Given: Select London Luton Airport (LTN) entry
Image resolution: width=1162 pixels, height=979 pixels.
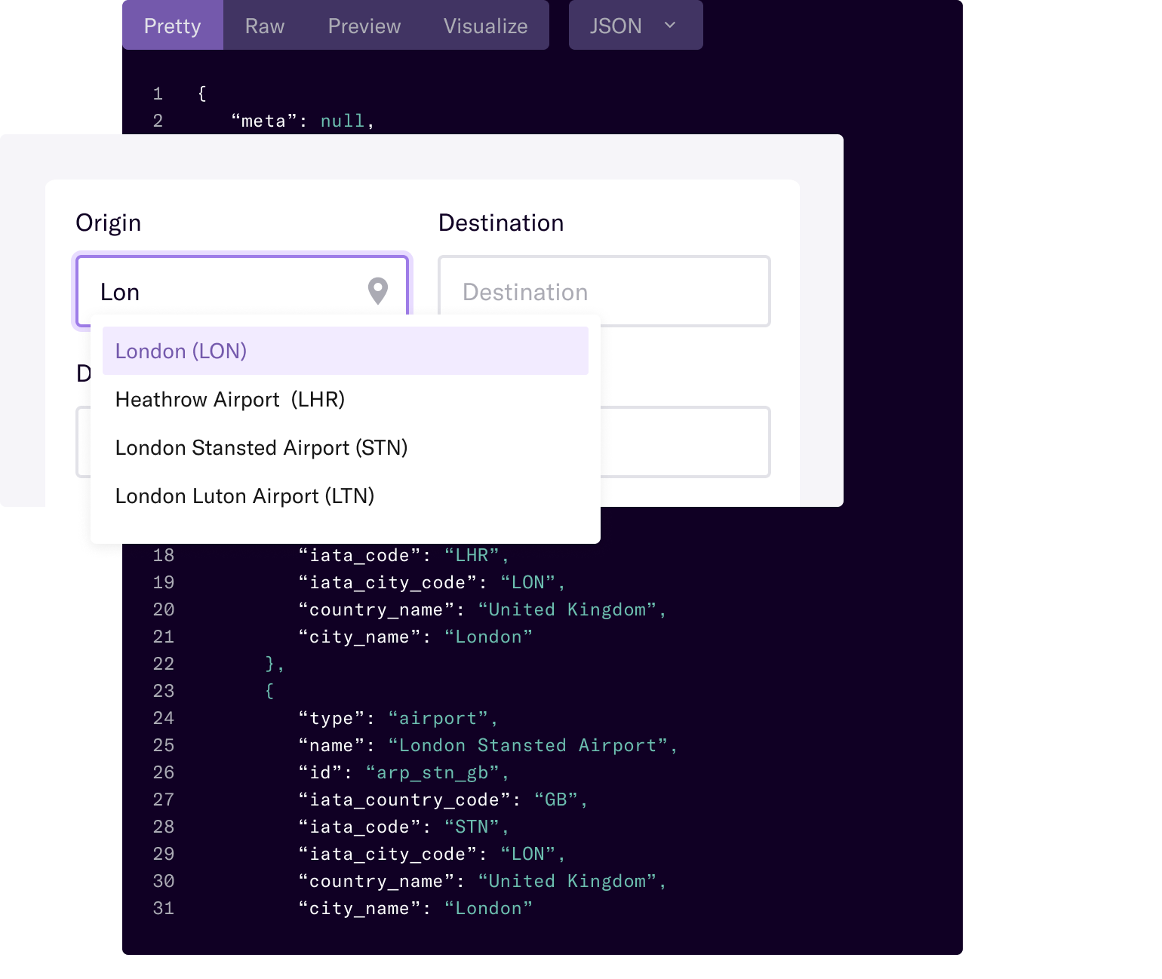Looking at the screenshot, I should pyautogui.click(x=244, y=496).
